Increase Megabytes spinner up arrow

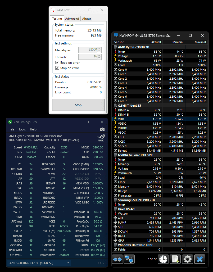[x=99, y=49]
